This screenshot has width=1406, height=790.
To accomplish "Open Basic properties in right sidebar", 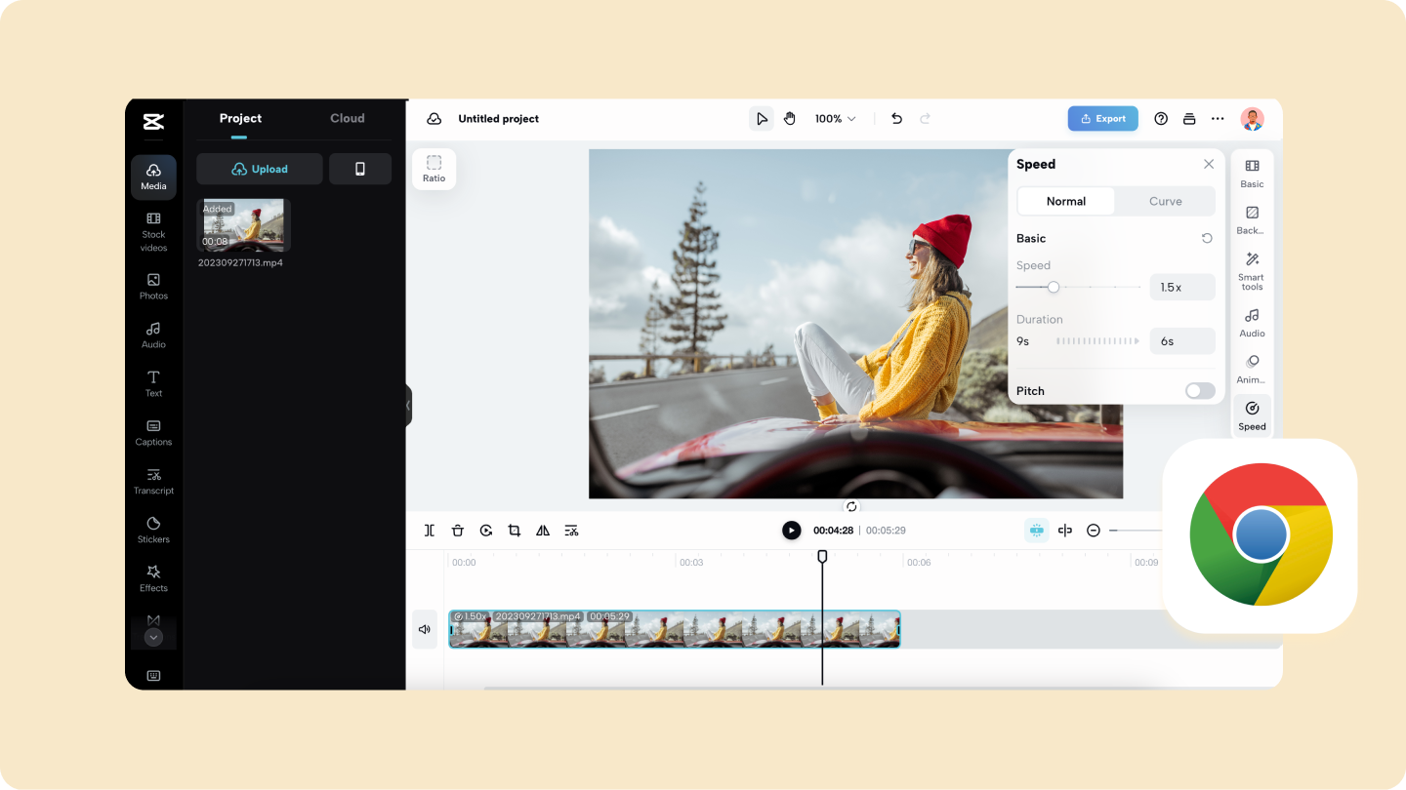I will [1252, 174].
